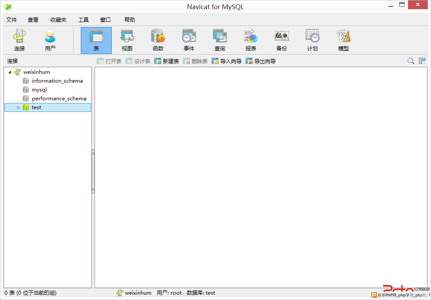Click 数据库: test in status bar

[201, 293]
